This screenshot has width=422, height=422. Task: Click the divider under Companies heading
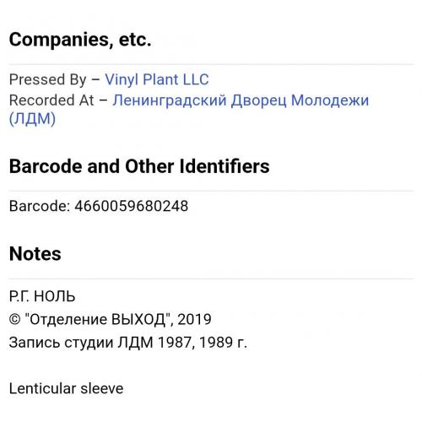[211, 64]
